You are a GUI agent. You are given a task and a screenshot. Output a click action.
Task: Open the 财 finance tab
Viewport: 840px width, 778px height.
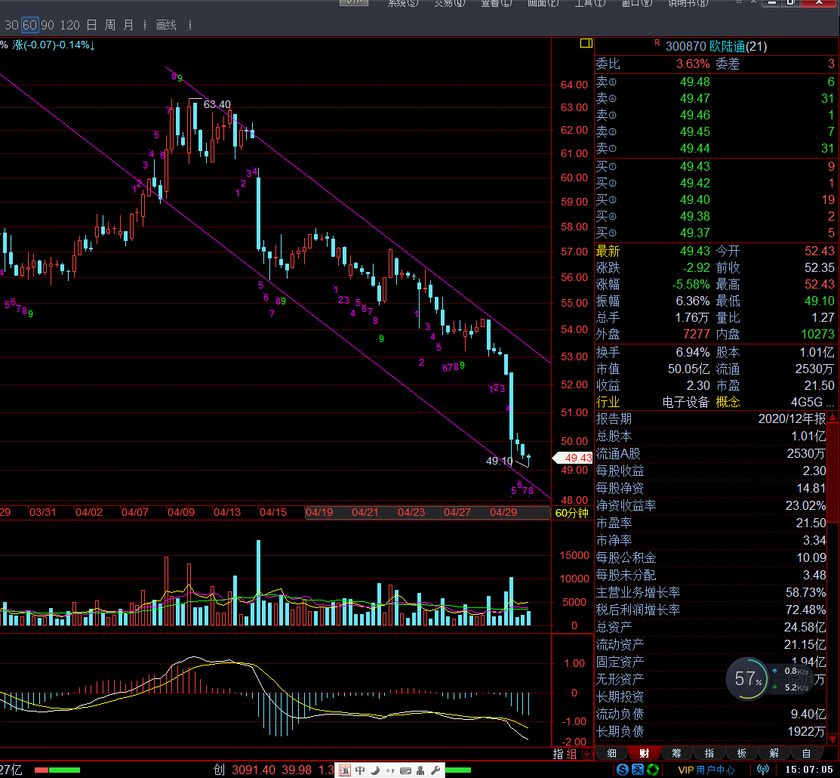tap(644, 753)
